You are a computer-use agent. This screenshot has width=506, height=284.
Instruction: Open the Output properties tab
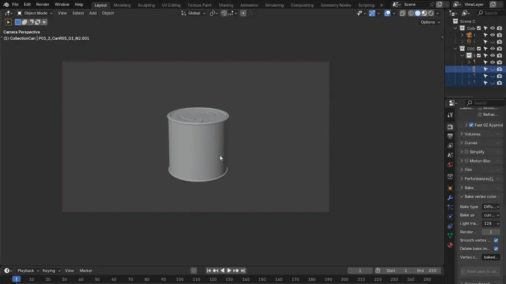point(450,136)
